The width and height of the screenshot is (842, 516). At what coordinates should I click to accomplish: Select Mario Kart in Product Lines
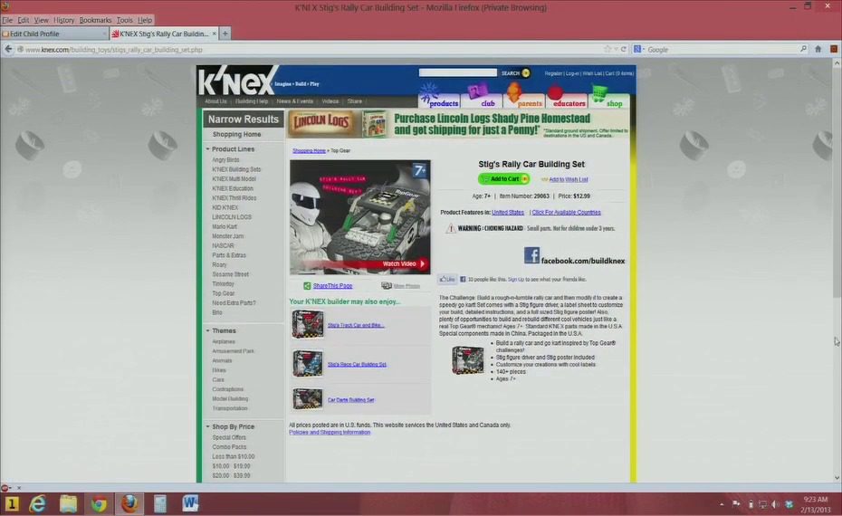click(x=224, y=226)
